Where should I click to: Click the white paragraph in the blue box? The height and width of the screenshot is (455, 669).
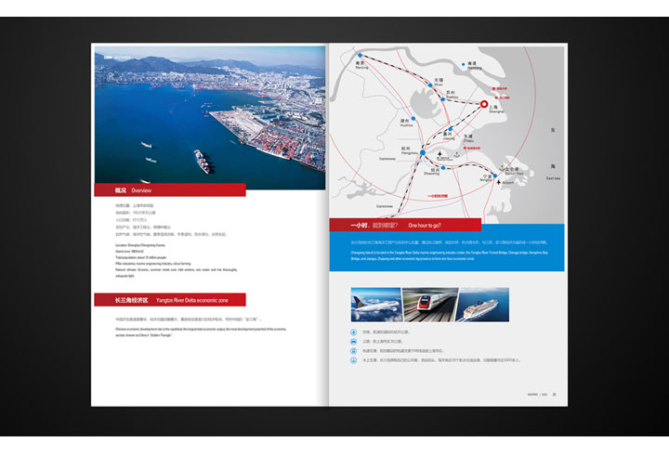click(450, 255)
